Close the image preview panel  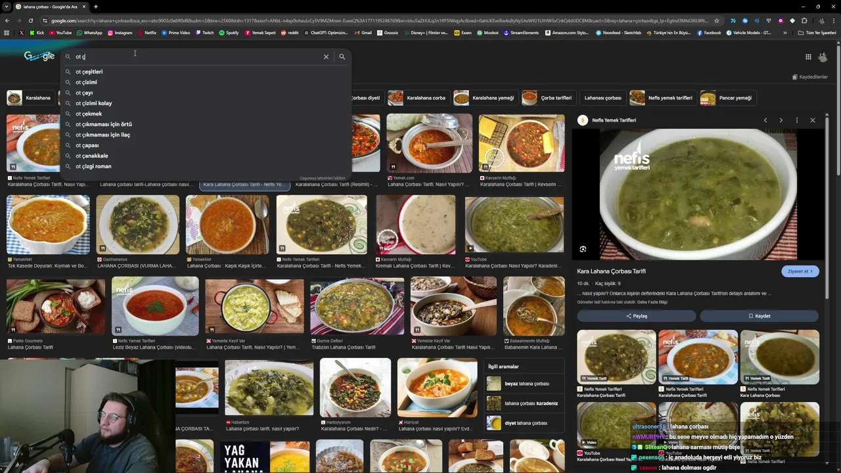pos(812,120)
